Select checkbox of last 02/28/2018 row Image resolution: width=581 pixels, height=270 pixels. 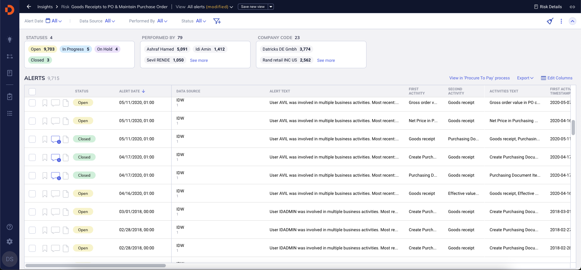pyautogui.click(x=32, y=248)
